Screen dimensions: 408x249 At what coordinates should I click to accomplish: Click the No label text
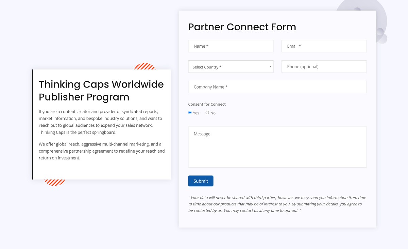pyautogui.click(x=213, y=112)
